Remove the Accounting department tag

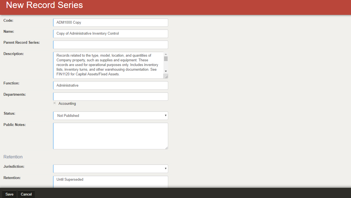pyautogui.click(x=55, y=103)
